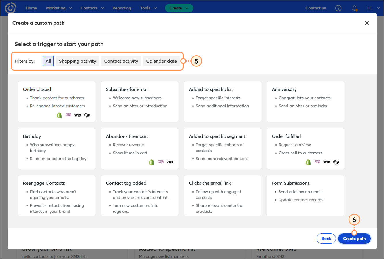Enable the Shopping activity filter

pos(77,61)
